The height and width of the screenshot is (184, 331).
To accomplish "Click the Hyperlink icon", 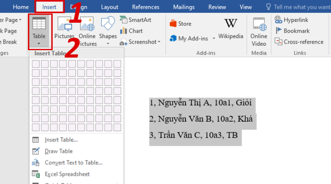I will click(x=278, y=20).
